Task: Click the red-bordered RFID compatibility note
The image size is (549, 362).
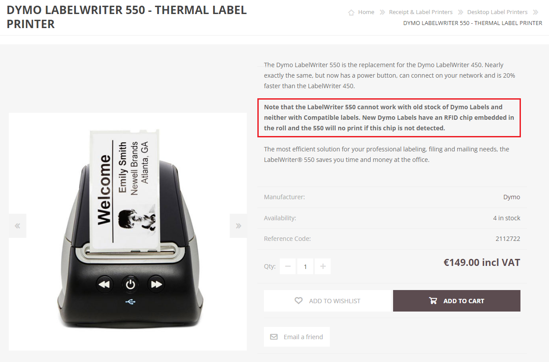Action: pyautogui.click(x=389, y=118)
